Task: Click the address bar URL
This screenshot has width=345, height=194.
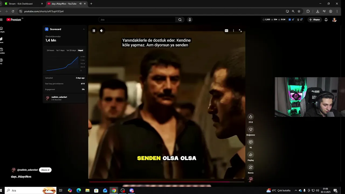Action: pyautogui.click(x=44, y=11)
